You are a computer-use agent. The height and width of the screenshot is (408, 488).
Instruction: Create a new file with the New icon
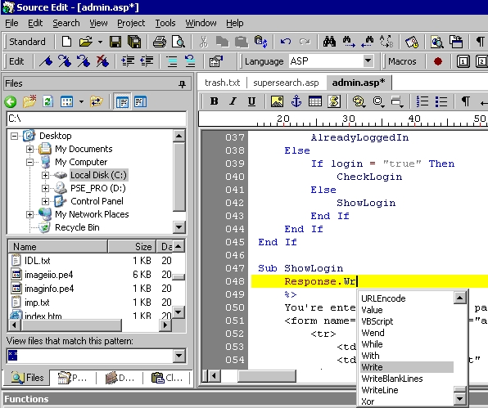[x=66, y=42]
